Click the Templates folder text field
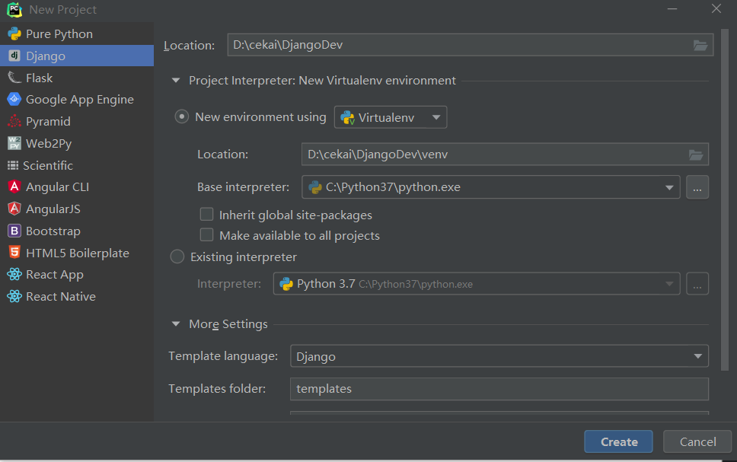 [499, 389]
